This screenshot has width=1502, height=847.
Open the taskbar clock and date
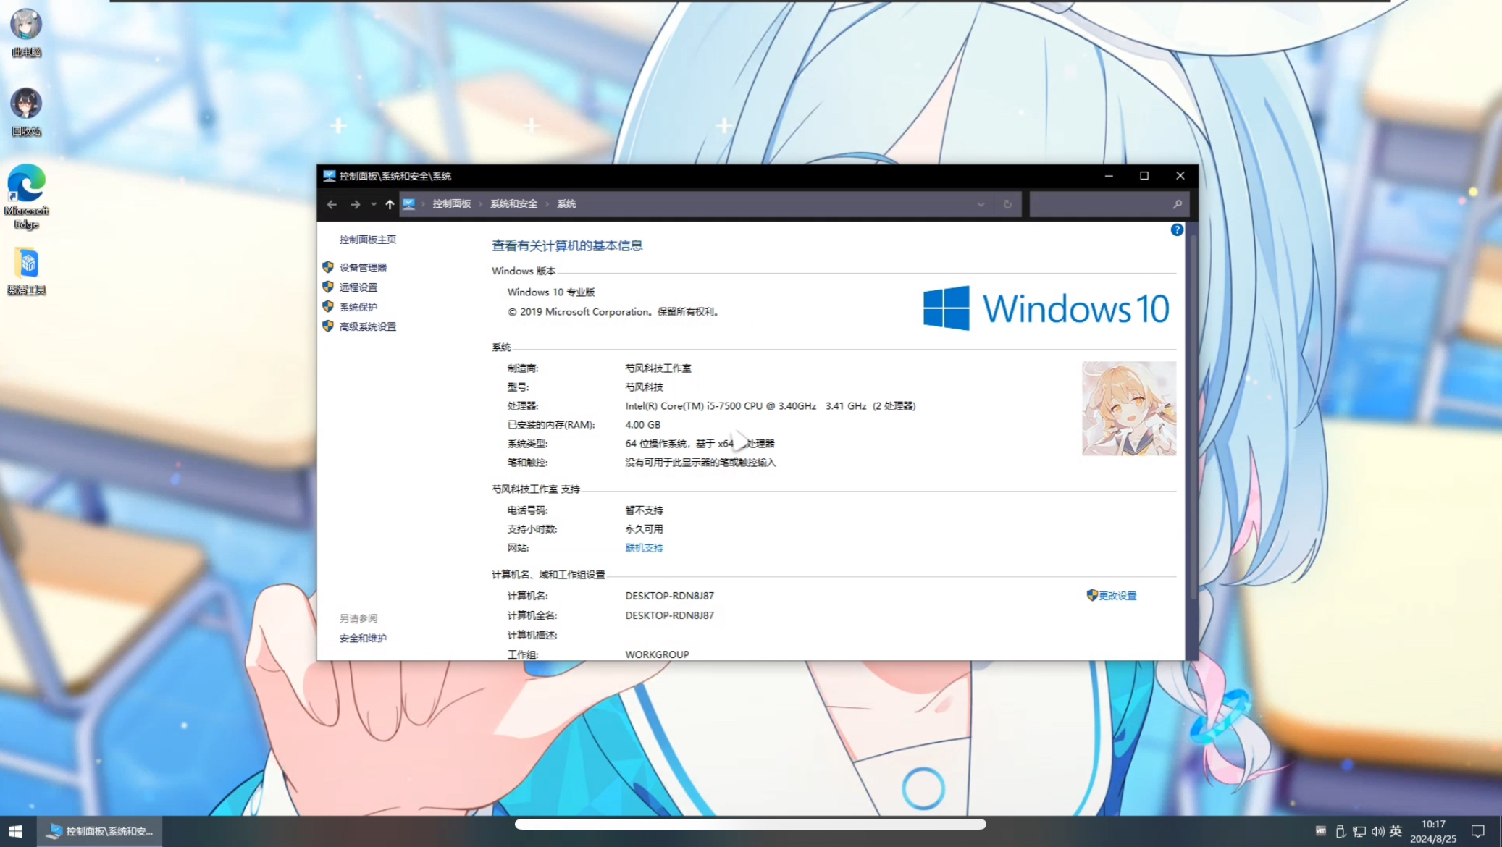point(1433,831)
